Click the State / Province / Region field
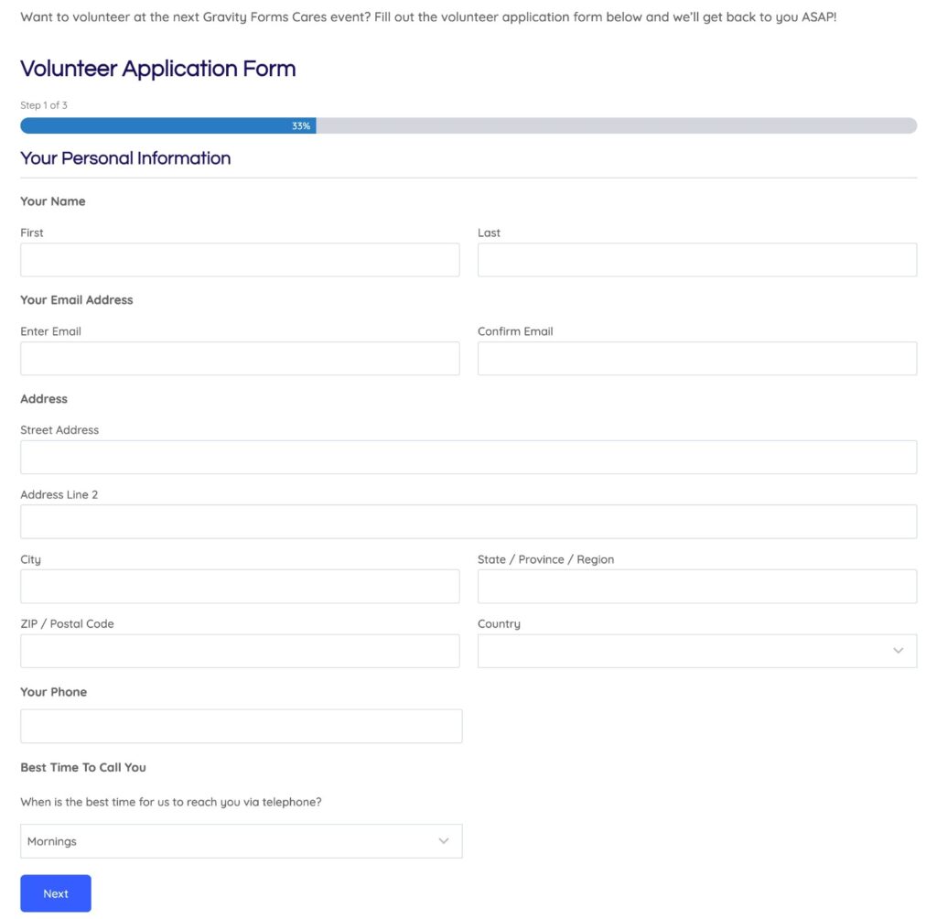Screen dimensions: 937x919 [x=695, y=586]
